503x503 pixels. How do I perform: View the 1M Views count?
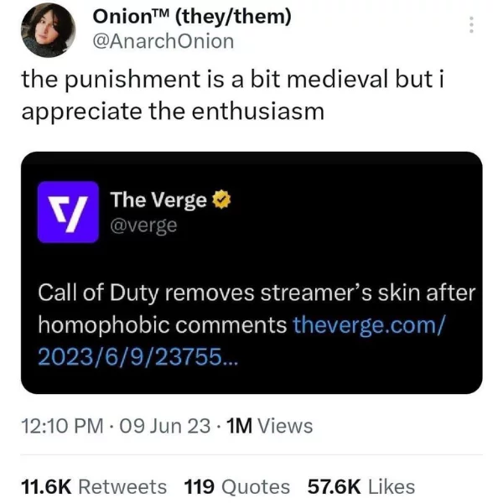(x=270, y=426)
